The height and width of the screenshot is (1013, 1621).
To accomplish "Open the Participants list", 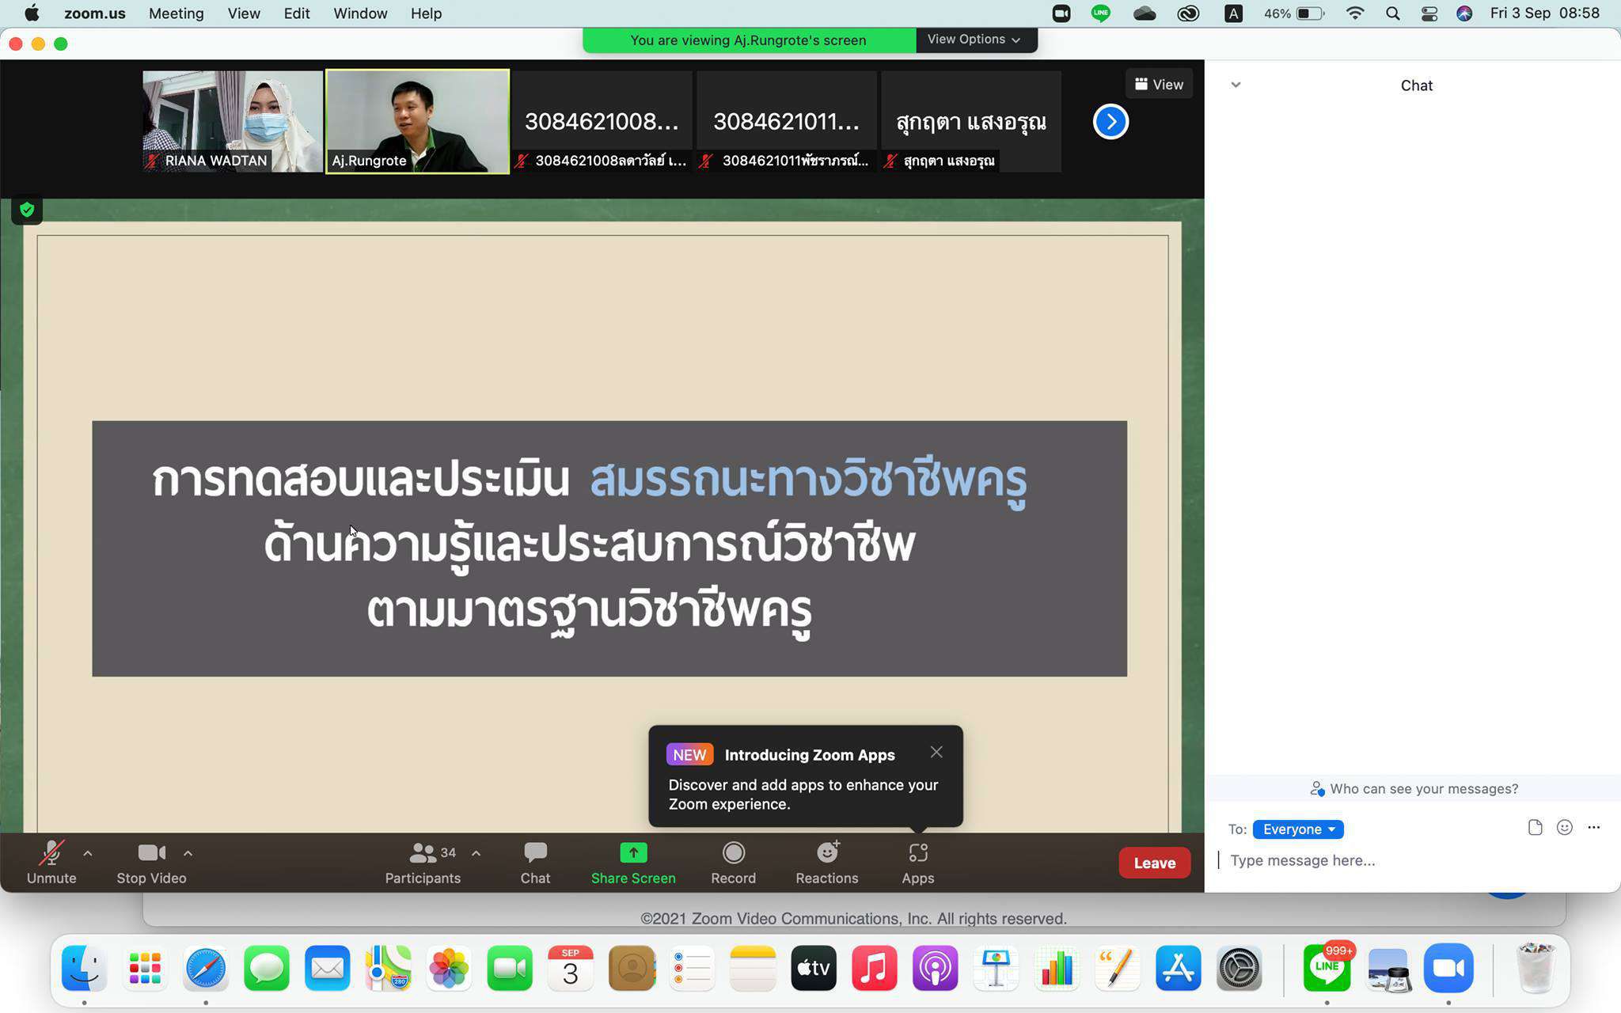I will (x=423, y=861).
